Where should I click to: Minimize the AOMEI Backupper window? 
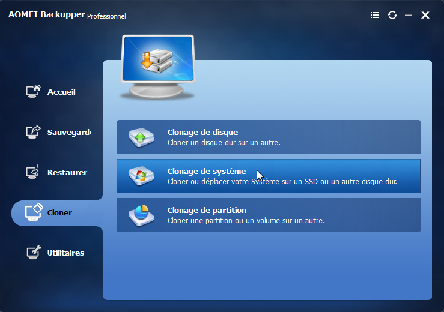click(x=409, y=15)
